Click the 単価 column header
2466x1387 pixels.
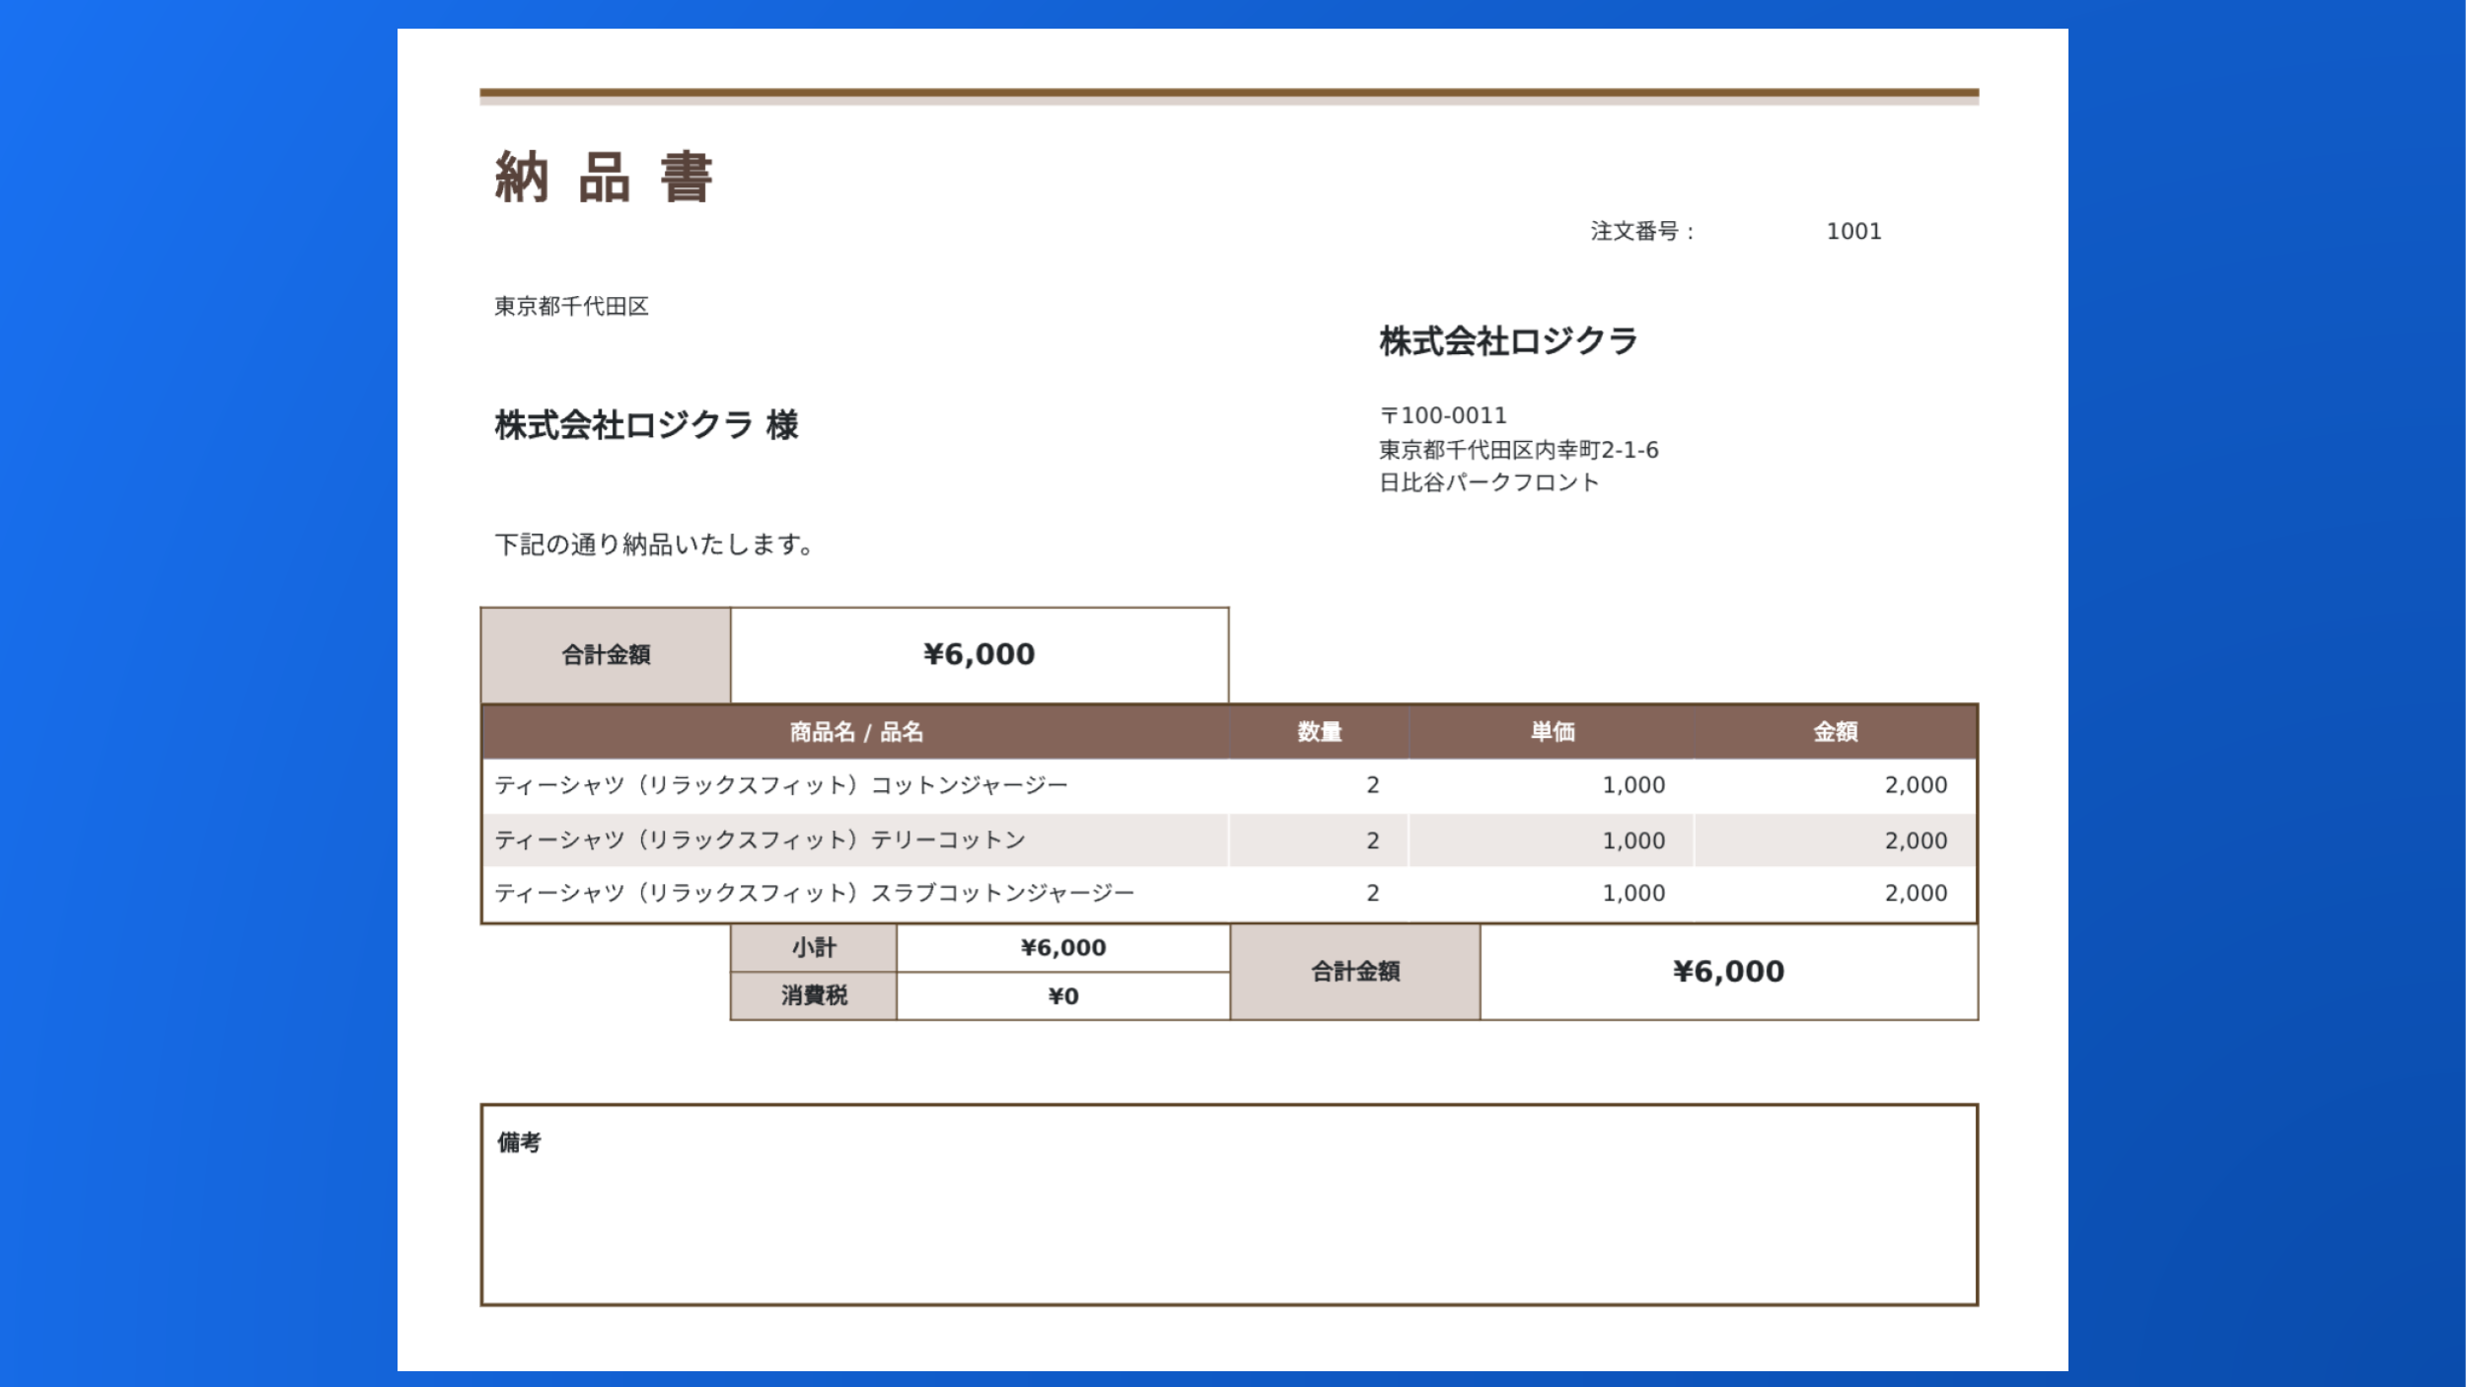click(x=1552, y=732)
